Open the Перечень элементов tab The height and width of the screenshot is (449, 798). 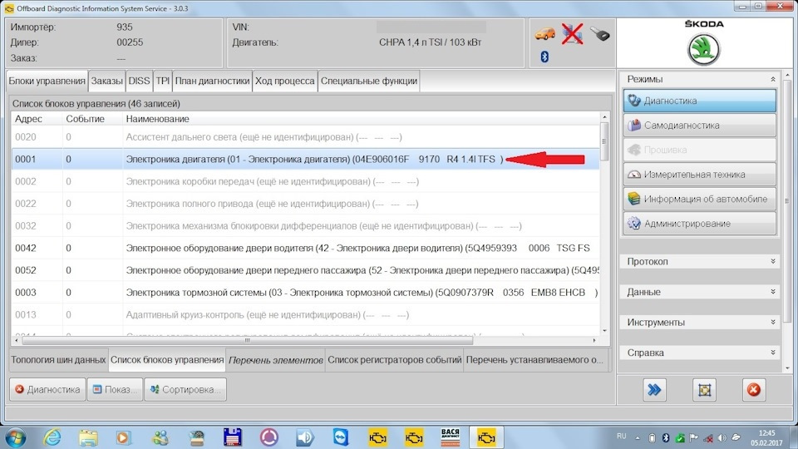(275, 360)
